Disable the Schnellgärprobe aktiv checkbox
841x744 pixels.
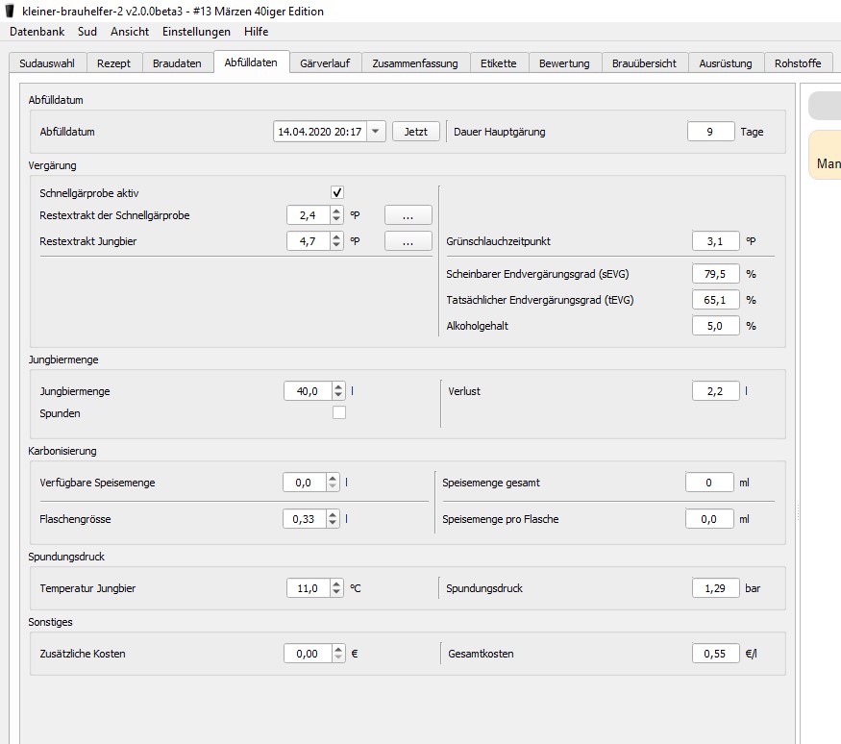[337, 193]
